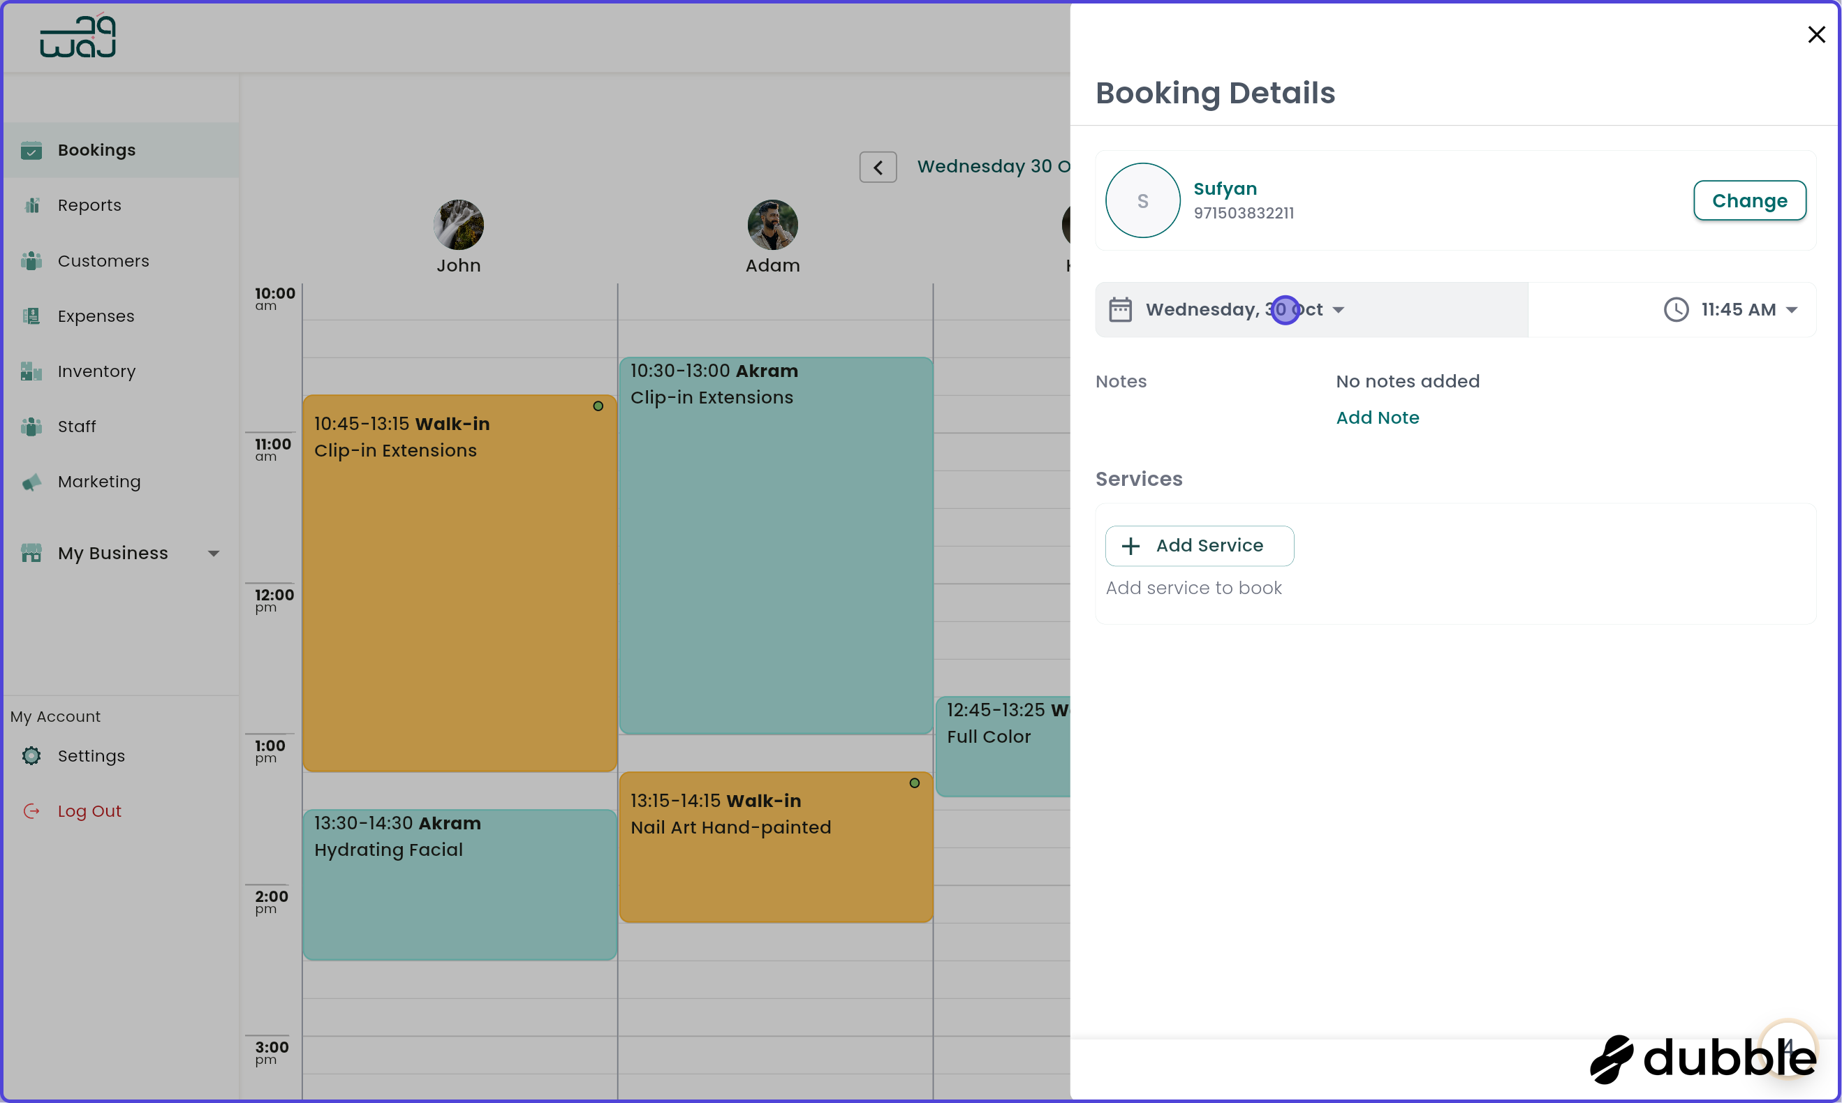Open the Settings gear under My Account

point(31,755)
